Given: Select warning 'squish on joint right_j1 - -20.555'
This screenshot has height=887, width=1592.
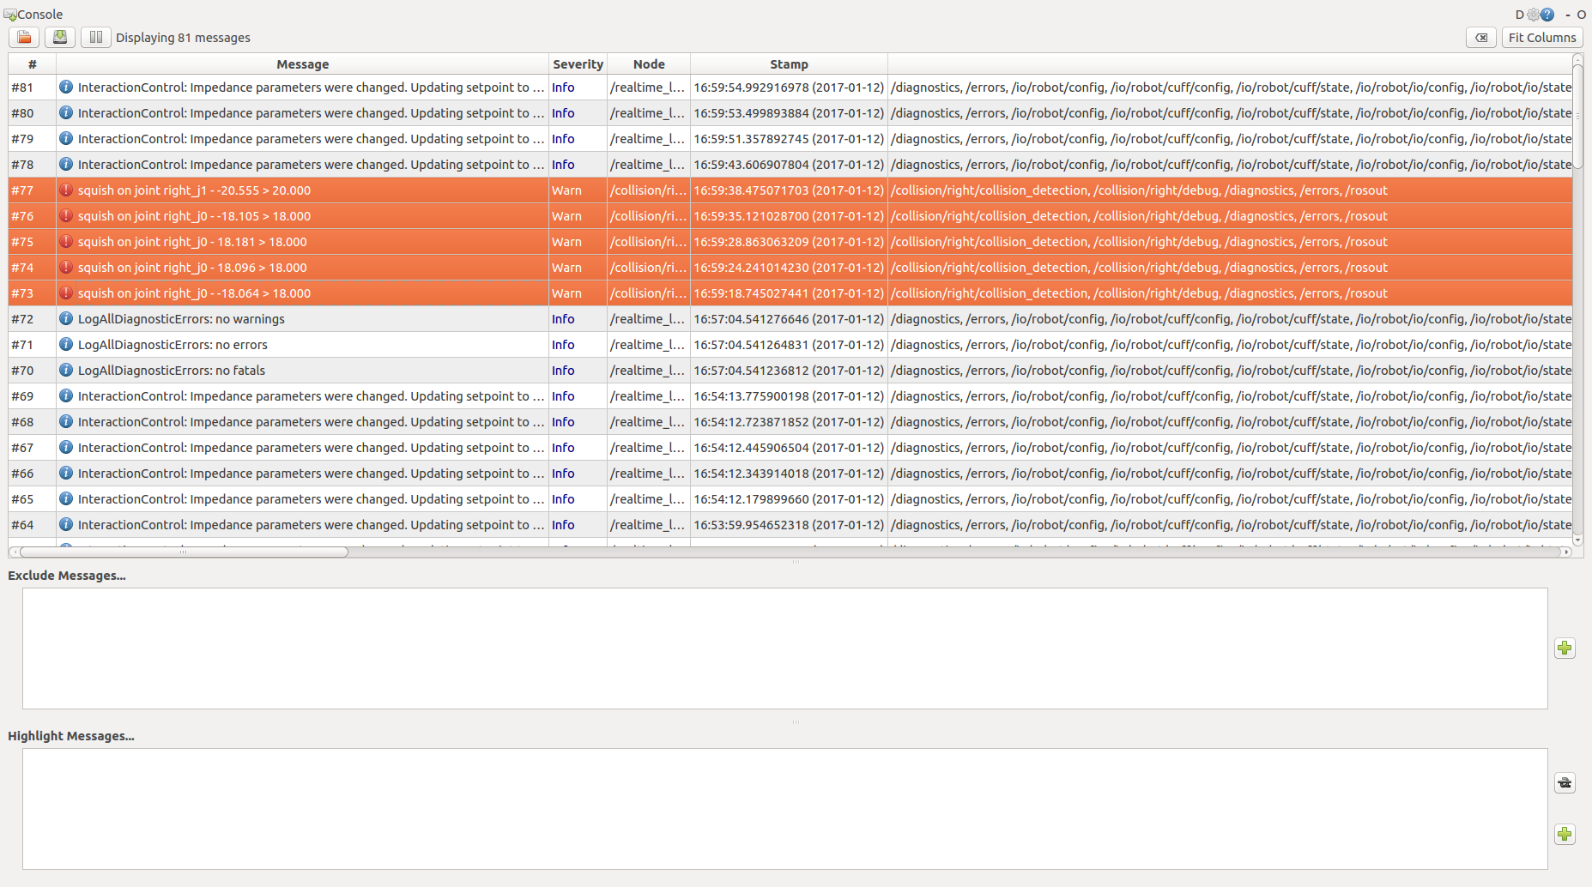Looking at the screenshot, I should [790, 190].
